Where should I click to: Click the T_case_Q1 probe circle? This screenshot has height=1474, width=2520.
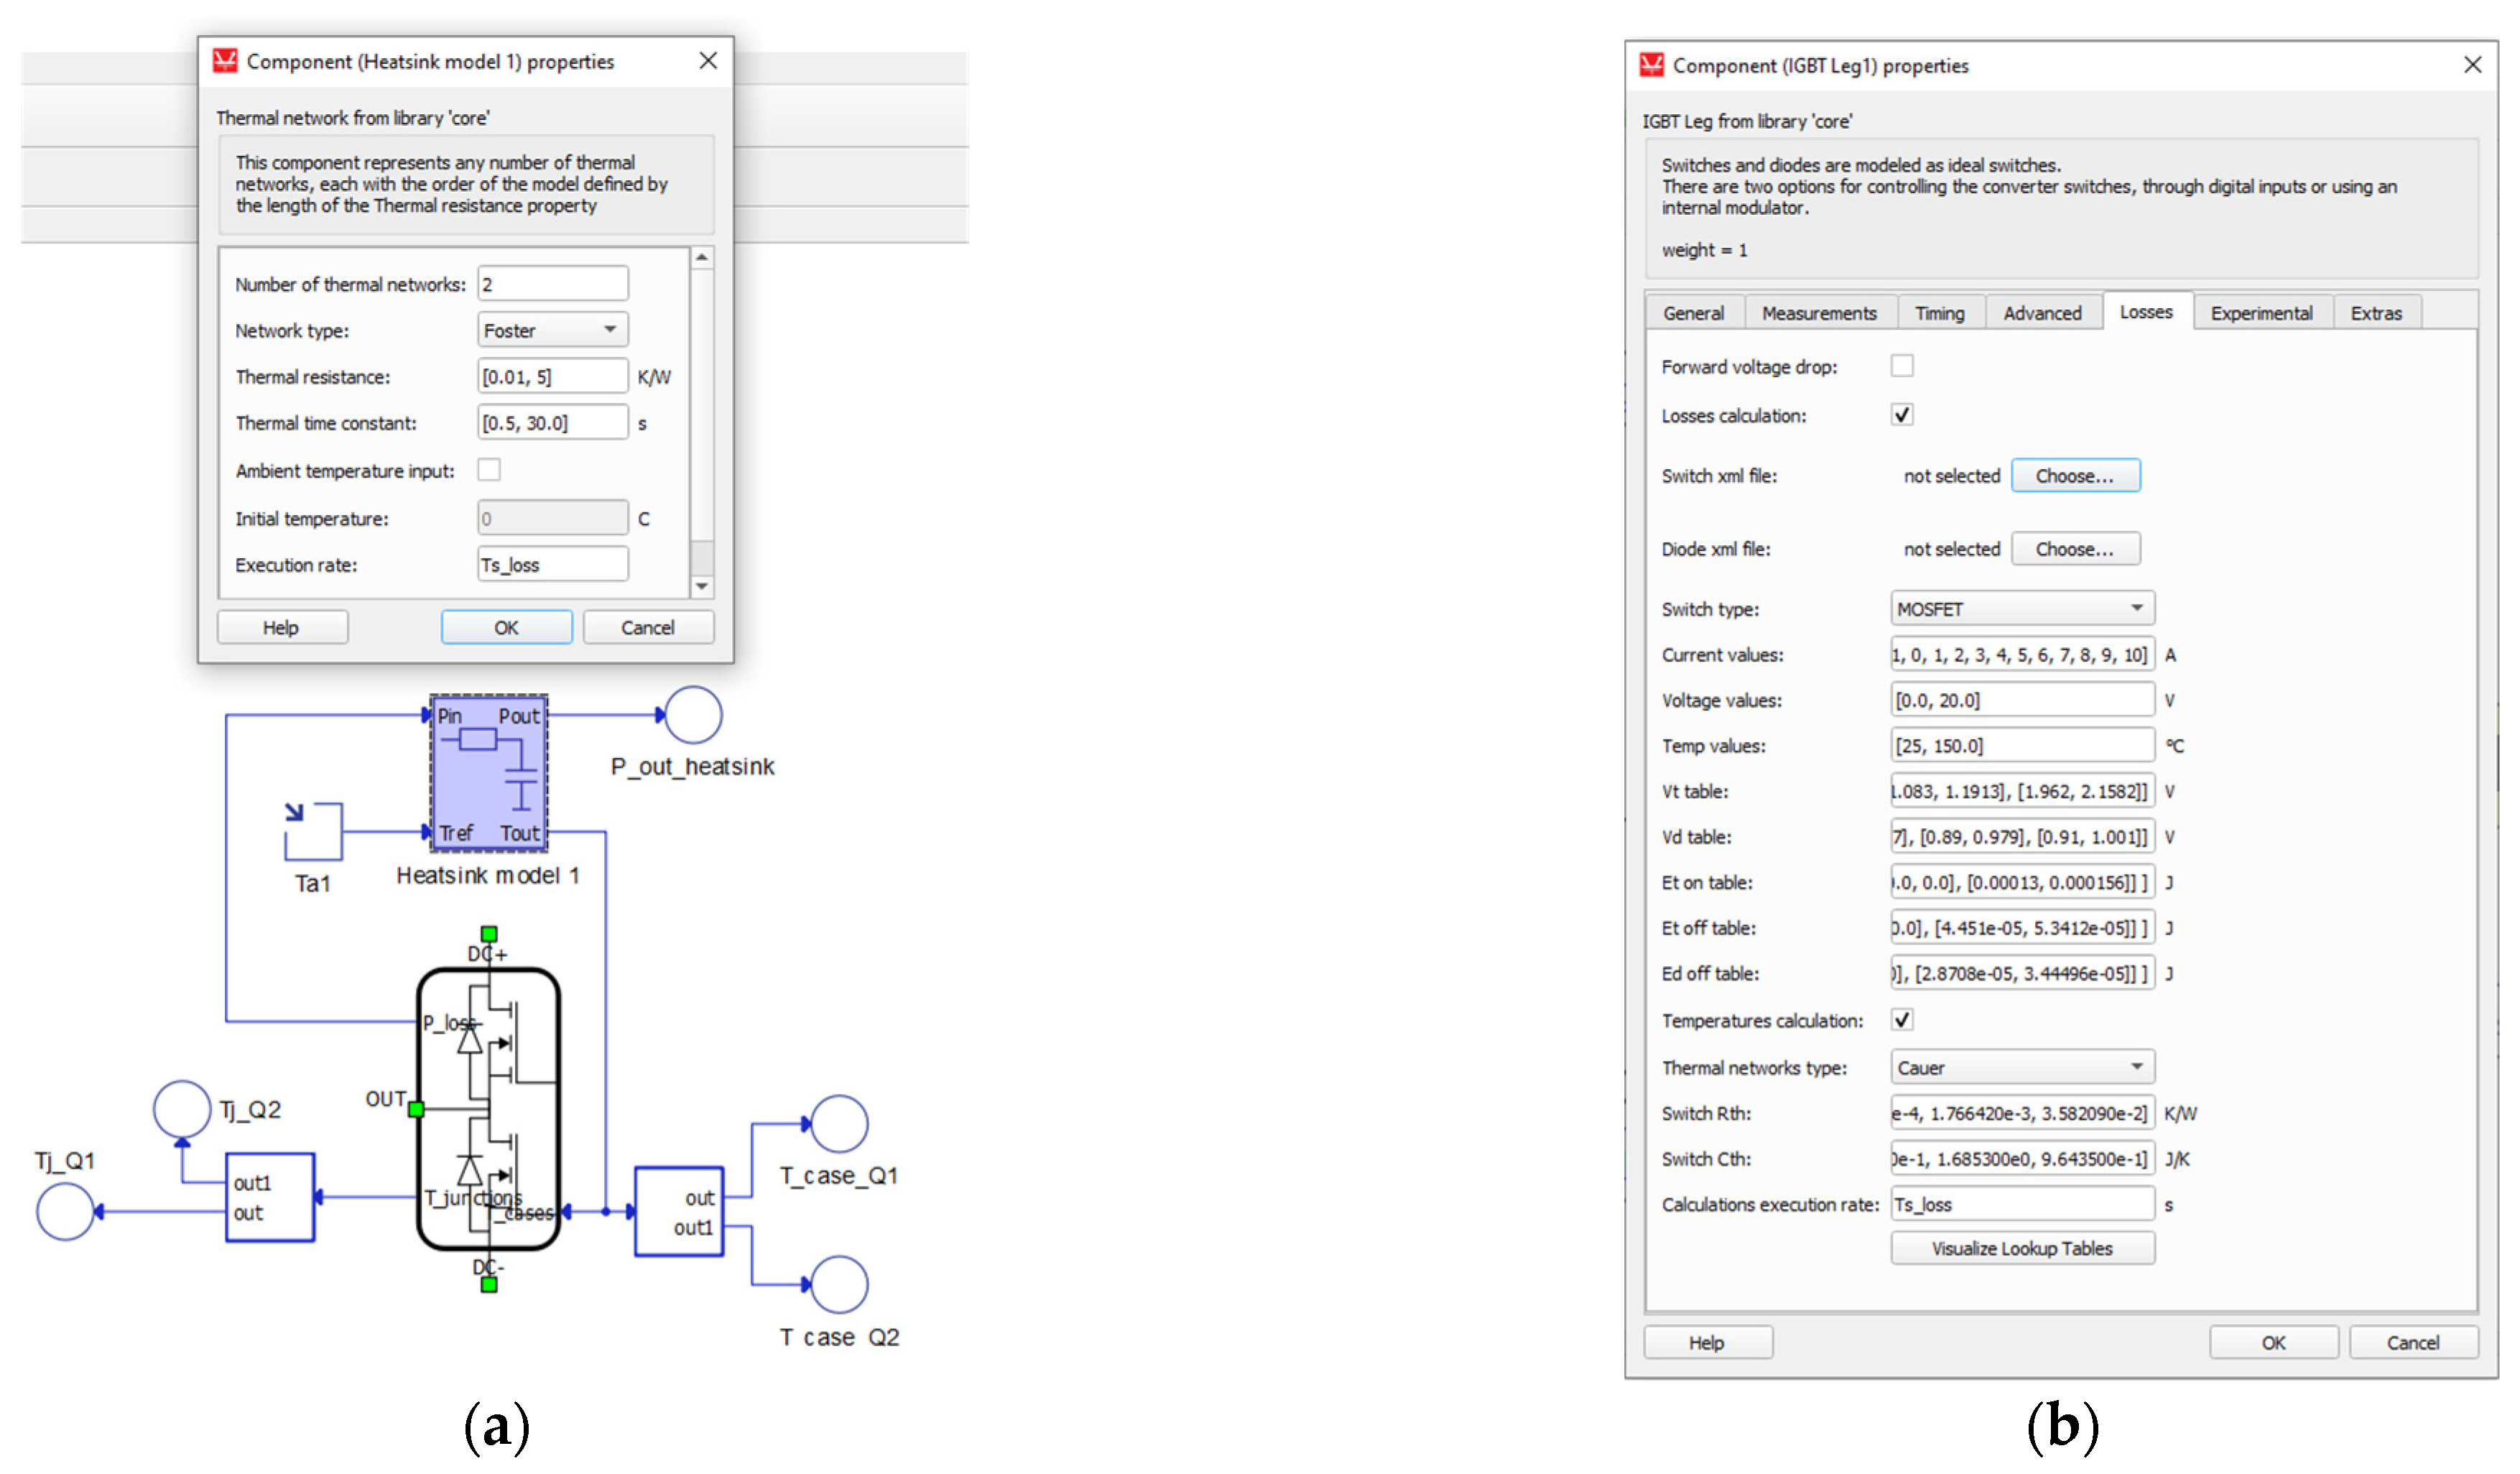(839, 1124)
